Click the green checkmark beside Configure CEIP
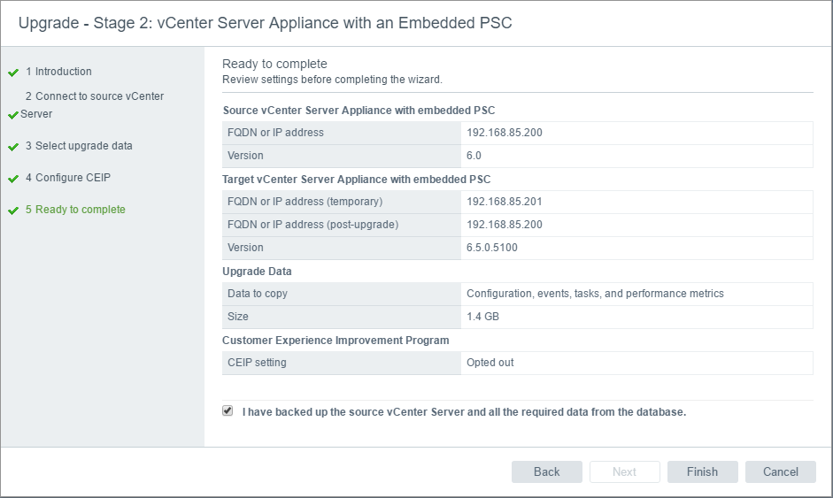833x498 pixels. click(13, 179)
